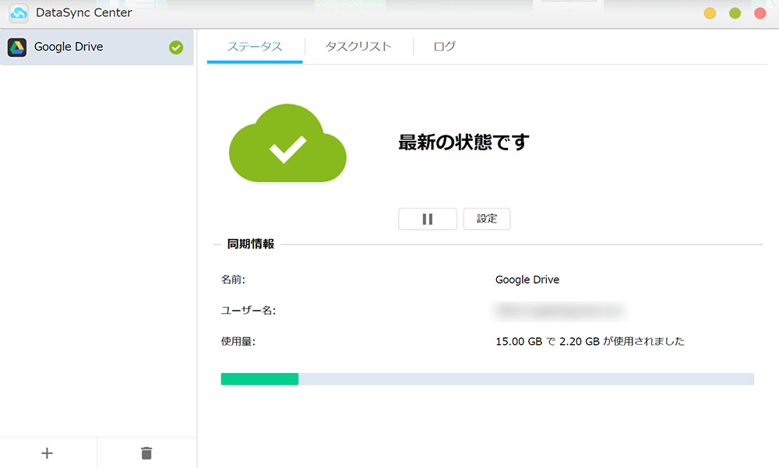
Task: Click the 同期情報 section header
Action: point(250,245)
